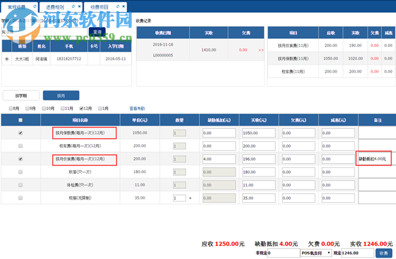
Task: Select the receipt number L00000005
Action: 163,55
